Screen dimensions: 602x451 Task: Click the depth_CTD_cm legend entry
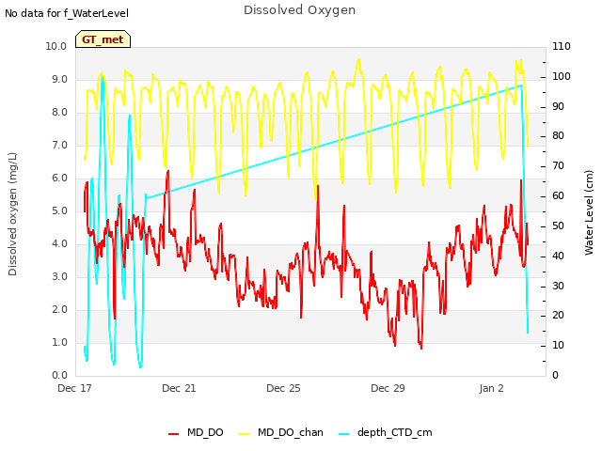[386, 432]
